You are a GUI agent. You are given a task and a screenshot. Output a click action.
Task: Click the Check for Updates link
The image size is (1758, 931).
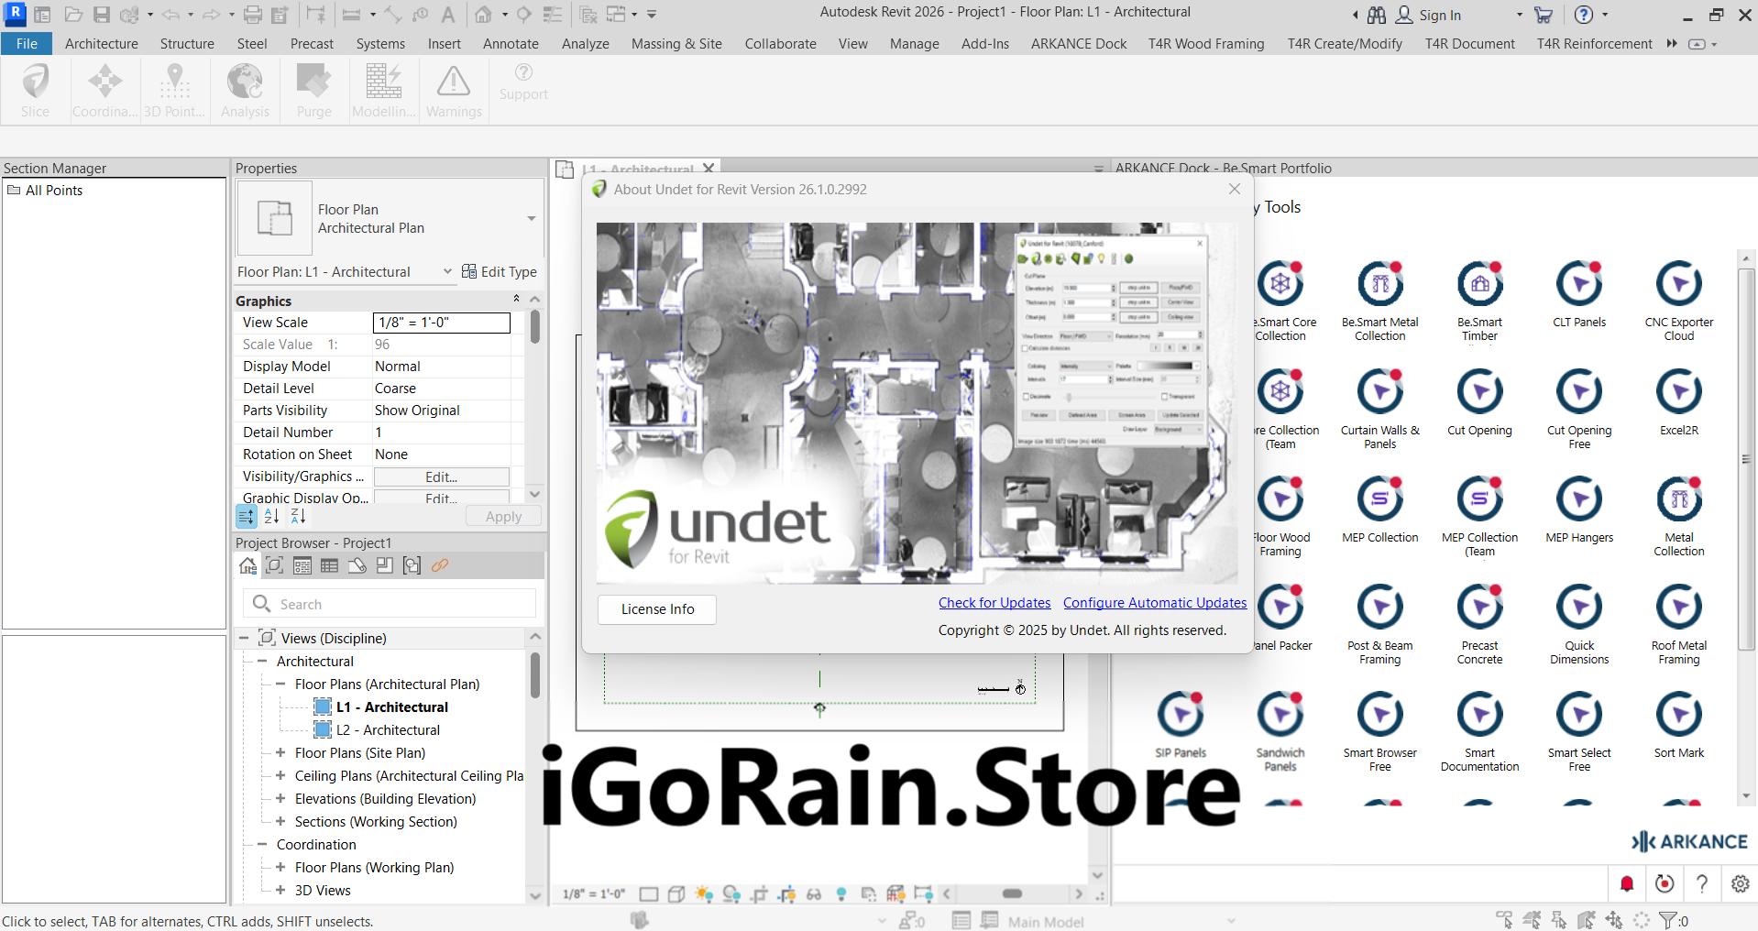994,603
